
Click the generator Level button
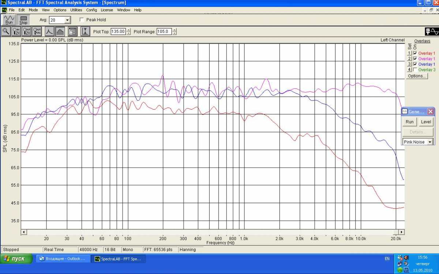(426, 122)
